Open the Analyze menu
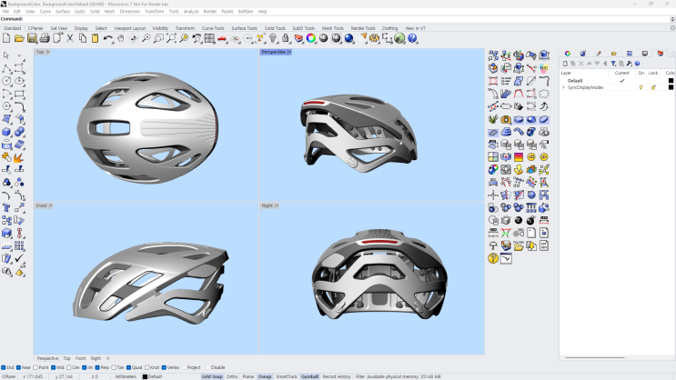 [191, 12]
